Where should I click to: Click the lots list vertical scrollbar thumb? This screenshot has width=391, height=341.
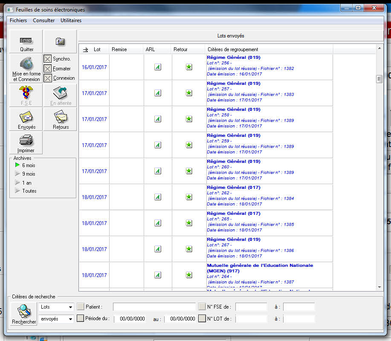pyautogui.click(x=379, y=79)
